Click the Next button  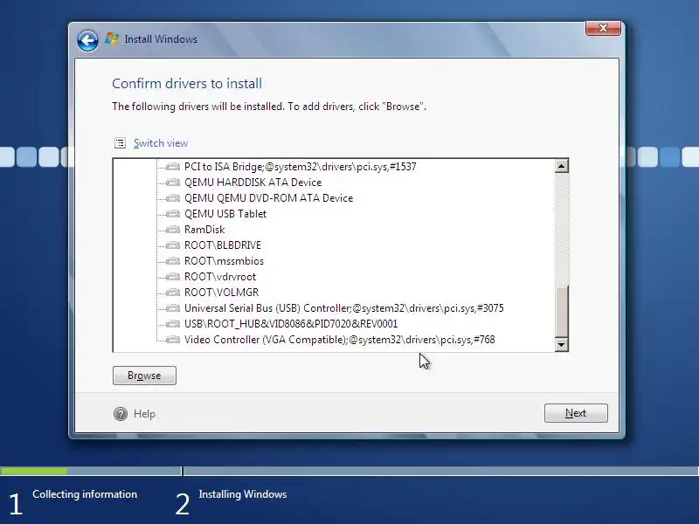tap(576, 413)
